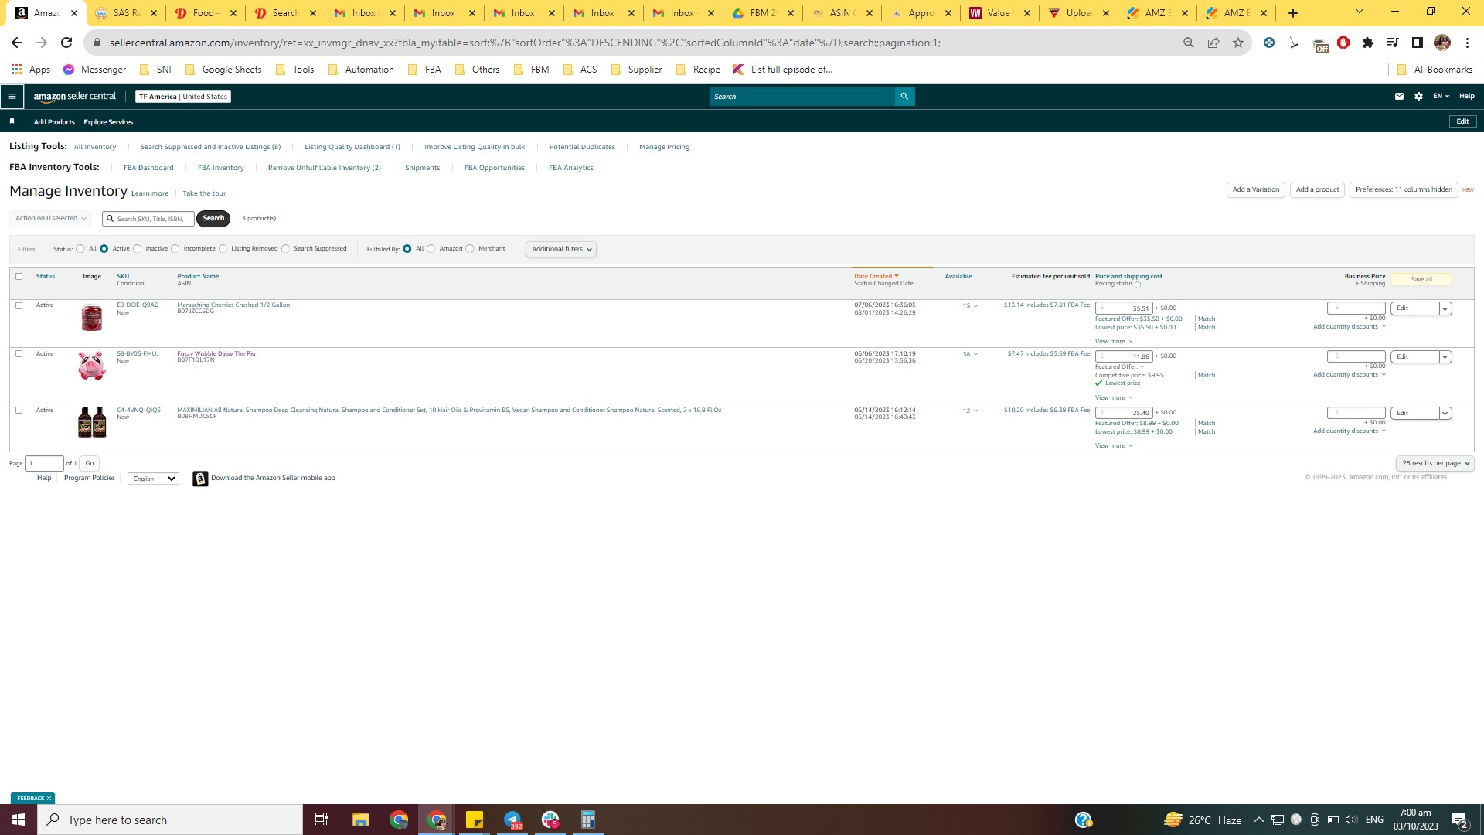Sort by the Date Created column header
The image size is (1484, 835).
pos(876,276)
